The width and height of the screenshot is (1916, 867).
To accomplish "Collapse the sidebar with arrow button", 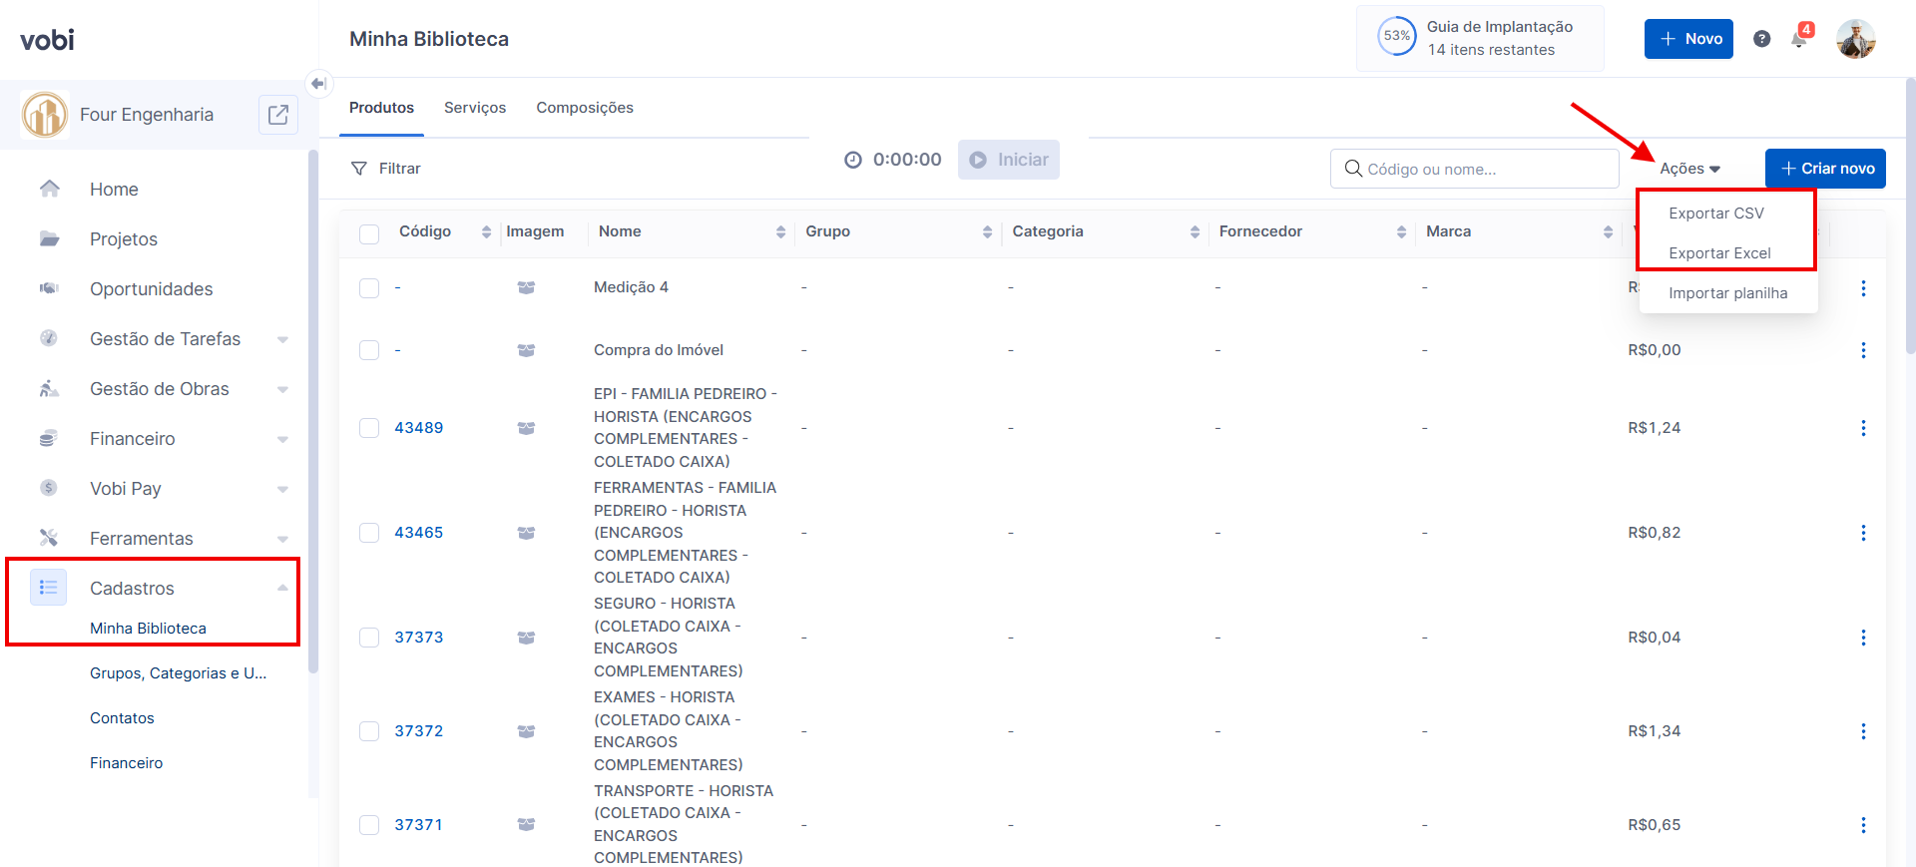I will (x=318, y=84).
